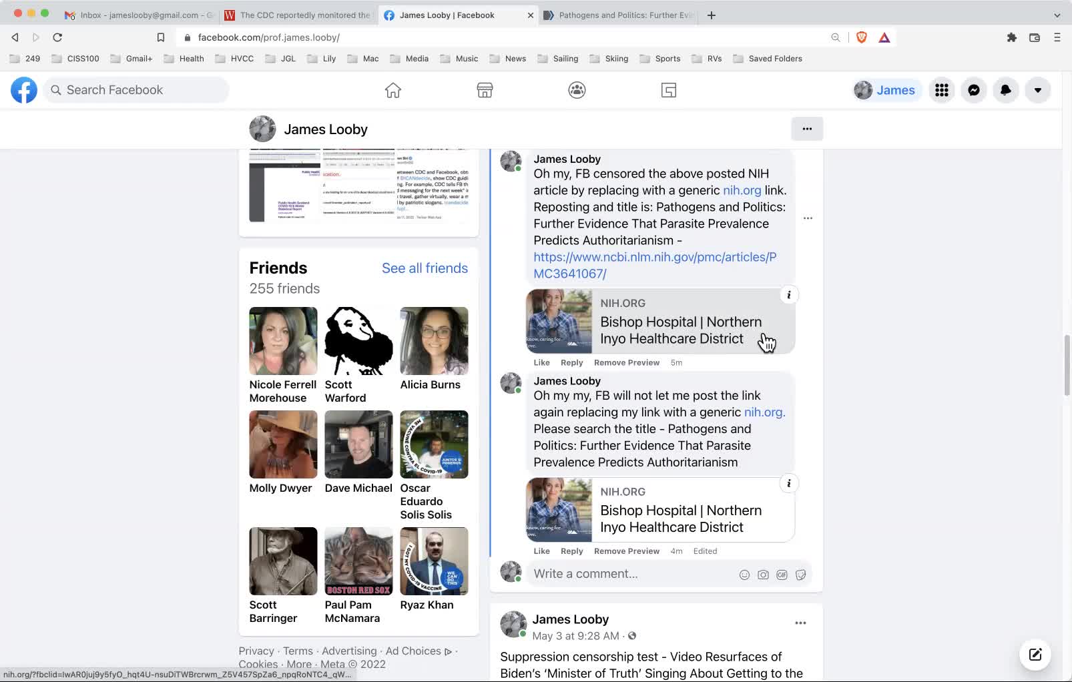Open the Pages feed icon
Screen dimensions: 1072x682
tap(669, 90)
